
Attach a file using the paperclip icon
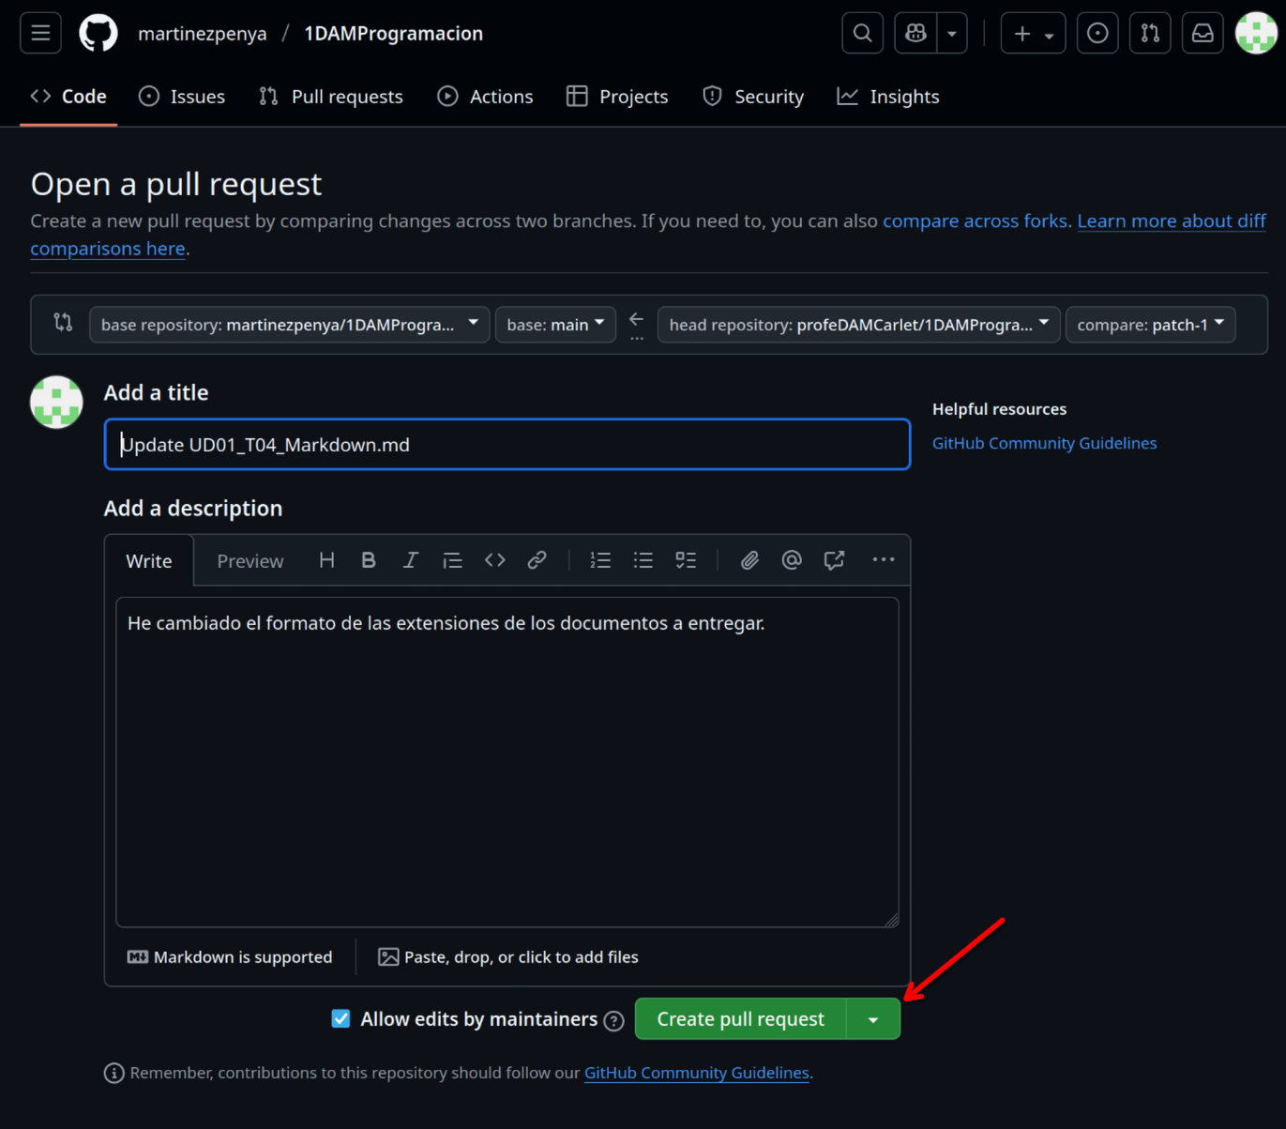click(x=749, y=559)
